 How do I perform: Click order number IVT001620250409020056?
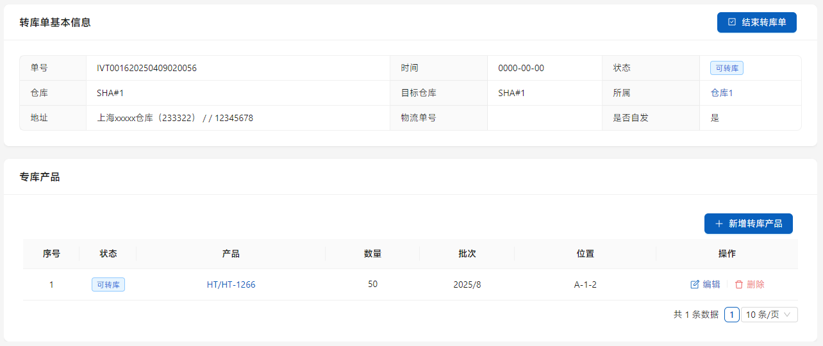[x=147, y=68]
